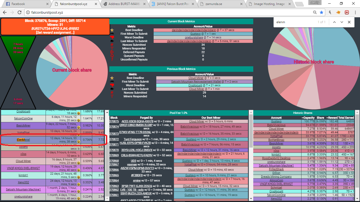
Task: Go to next find result arrow
Action: tap(342, 22)
